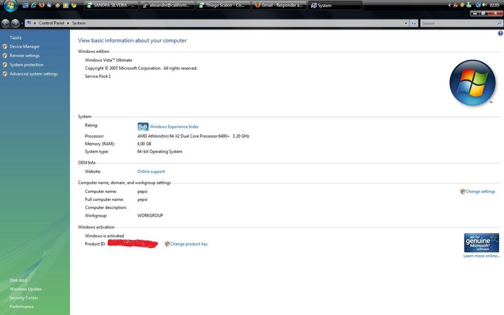Click the volume speaker icon in tray

484,5
